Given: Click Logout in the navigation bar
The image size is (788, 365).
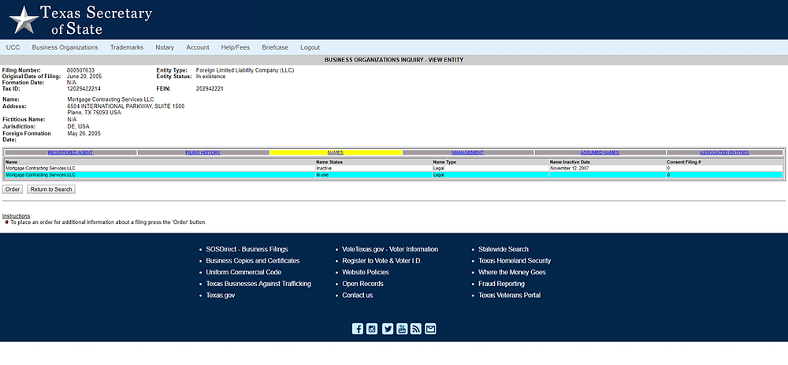Looking at the screenshot, I should click(310, 47).
